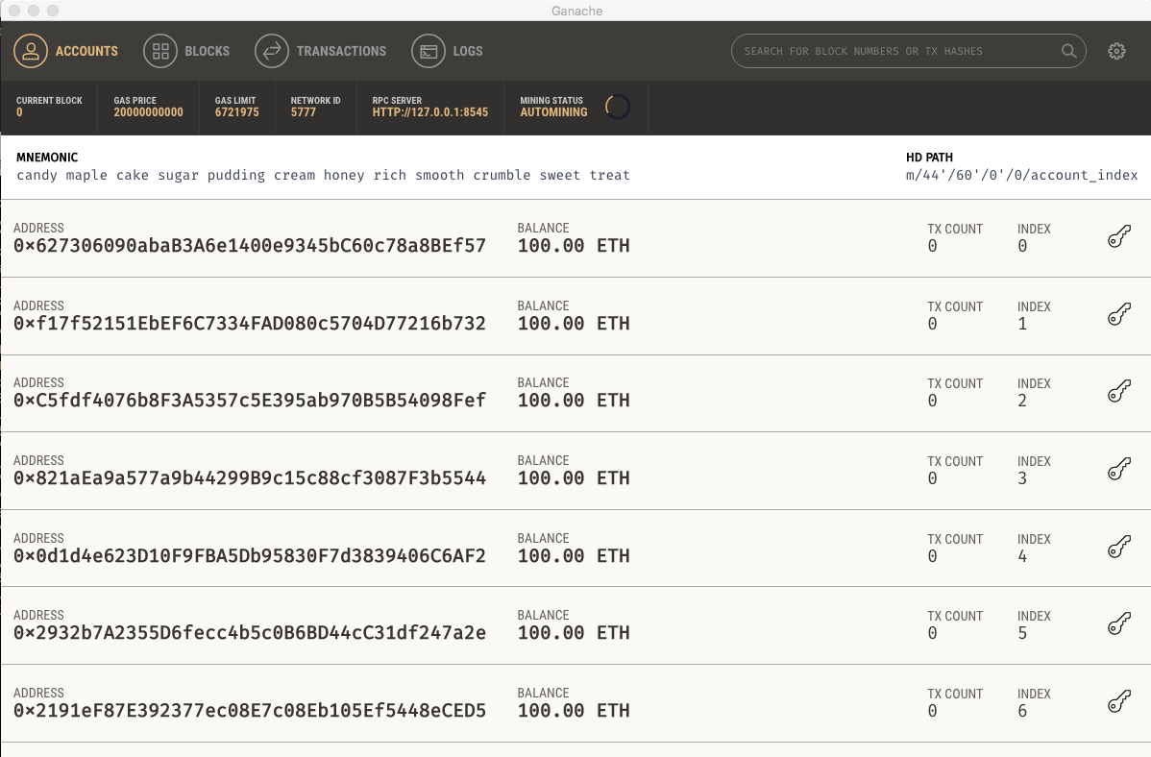
Task: Click the HD path m/44'/60'/0'/0/account_index
Action: pos(1022,175)
